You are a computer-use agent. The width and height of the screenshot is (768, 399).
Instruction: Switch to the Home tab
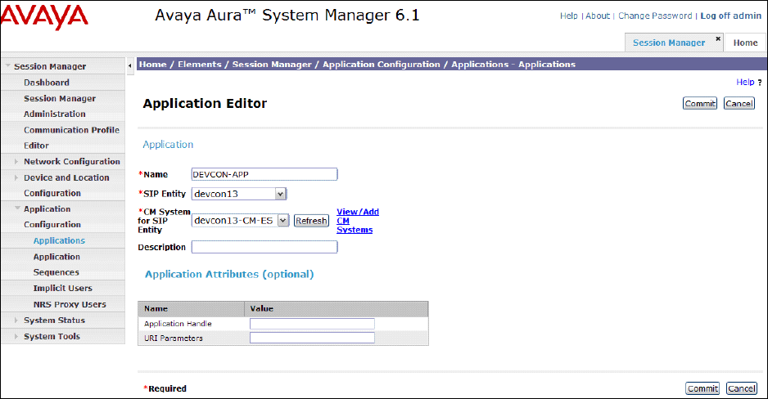click(x=745, y=43)
